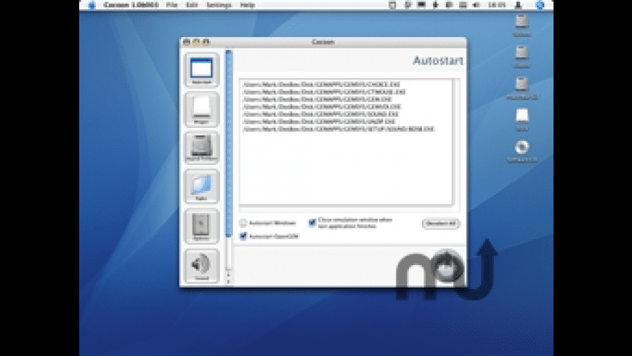This screenshot has width=632, height=356.
Task: Open the Apple menu
Action: [x=92, y=5]
